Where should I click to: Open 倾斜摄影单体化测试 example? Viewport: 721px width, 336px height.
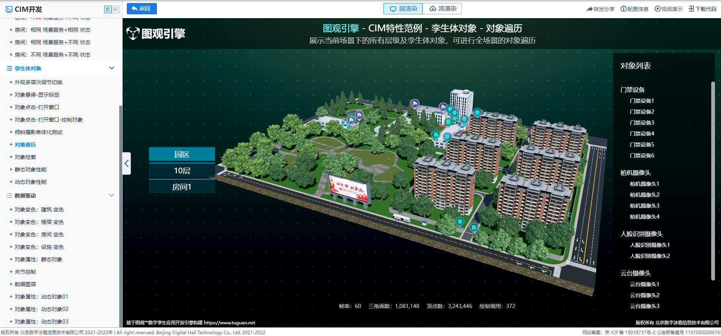point(38,132)
